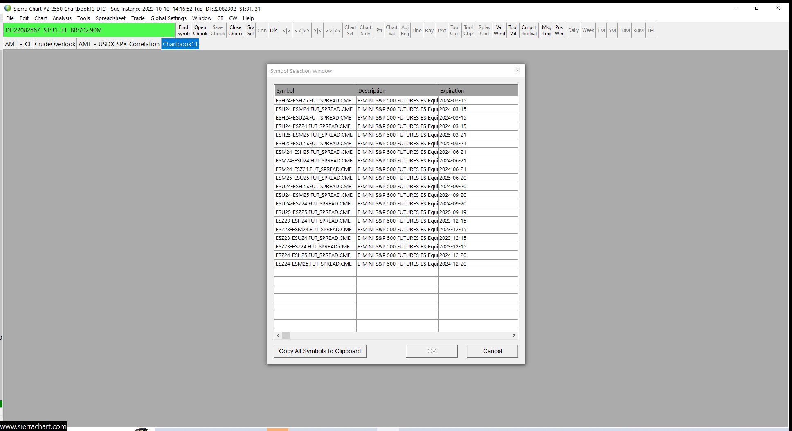
Task: Open Chartbook via Open Cbook button
Action: (200, 30)
